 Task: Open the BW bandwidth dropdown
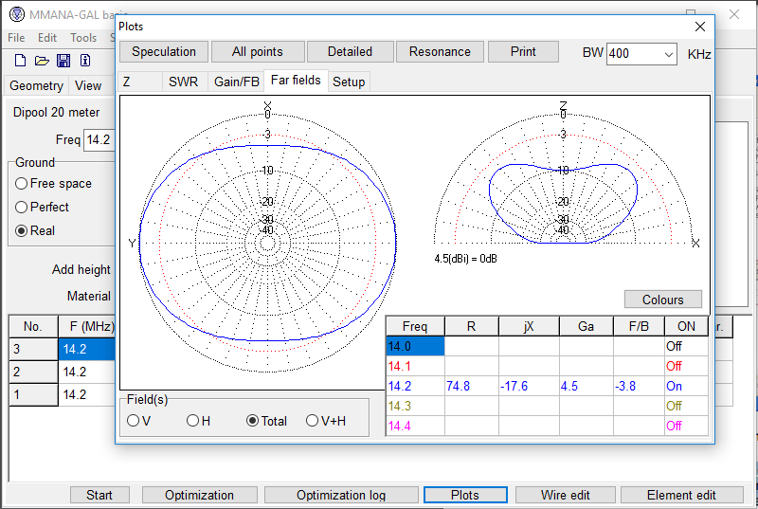(667, 53)
